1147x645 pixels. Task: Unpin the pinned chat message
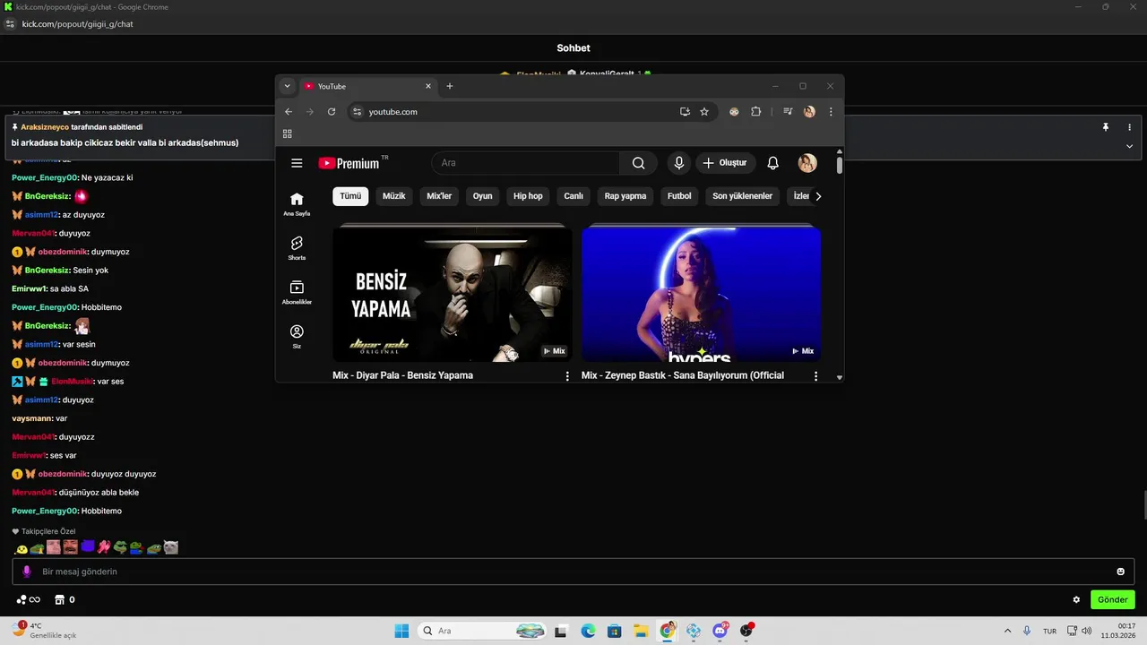[x=1106, y=127]
